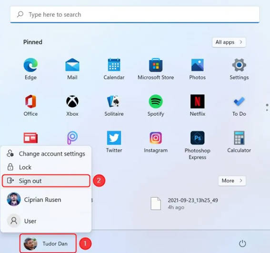
Task: Open the red News app icon
Action: pyautogui.click(x=30, y=138)
